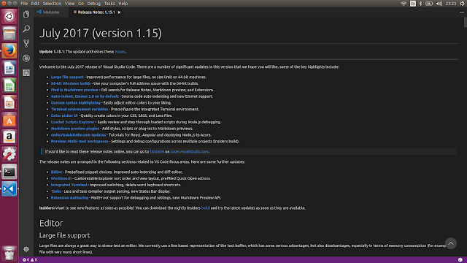Viewport: 467px width, 263px height.
Task: Open the '64-bit Windows builds' link
Action: tap(71, 83)
